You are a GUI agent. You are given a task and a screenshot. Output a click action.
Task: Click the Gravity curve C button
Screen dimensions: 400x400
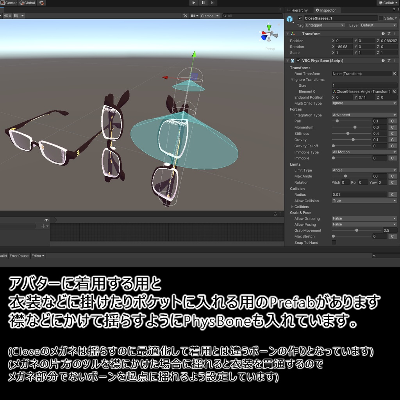click(x=392, y=139)
